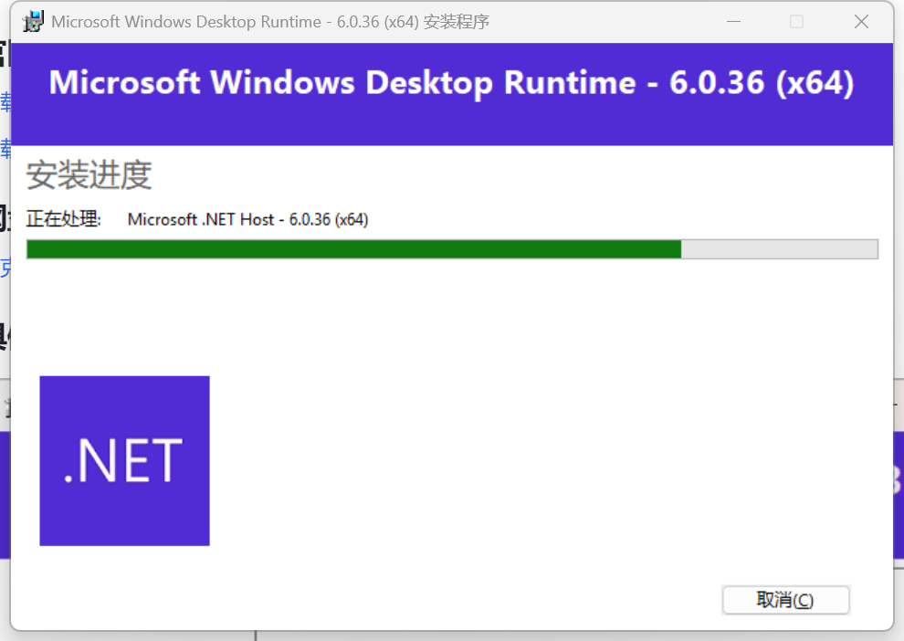Screen dimensions: 904x641
Task: Click the green installation progress bar
Action: 452,249
